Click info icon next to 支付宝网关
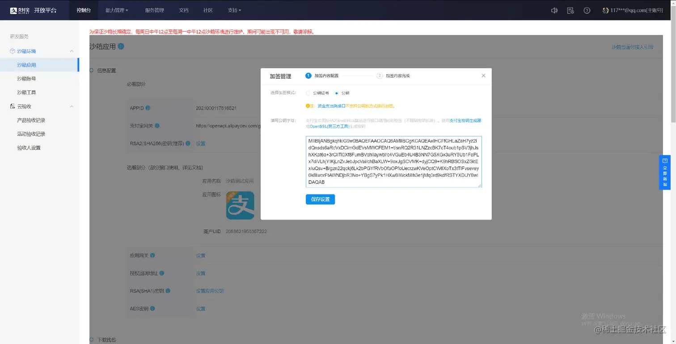The image size is (676, 344). coord(157,126)
